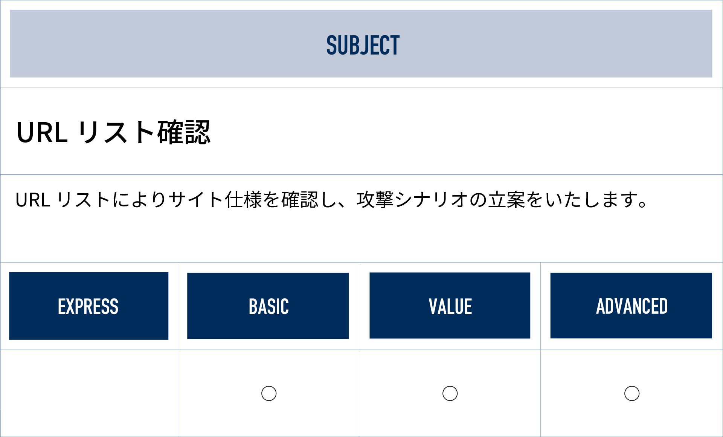Click the circle mark under ADVANCED

pyautogui.click(x=632, y=393)
